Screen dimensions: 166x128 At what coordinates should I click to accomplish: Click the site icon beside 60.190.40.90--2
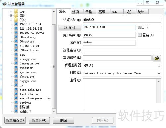(16, 32)
